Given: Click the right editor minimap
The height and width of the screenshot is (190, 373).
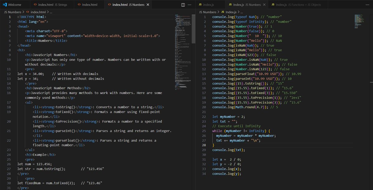Looking at the screenshot, I should click(x=359, y=22).
